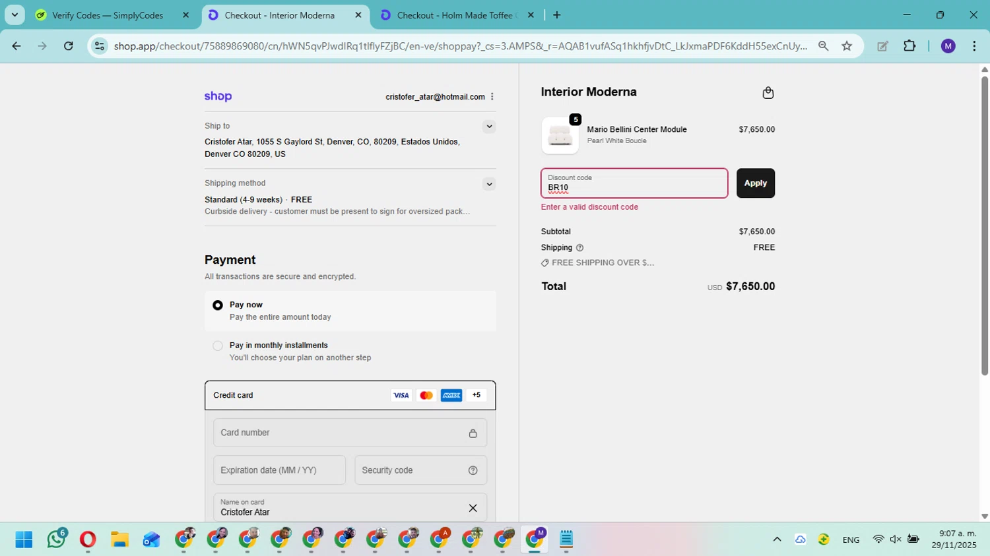Open a new browser tab
Screen dimensions: 990x556
pos(557,15)
